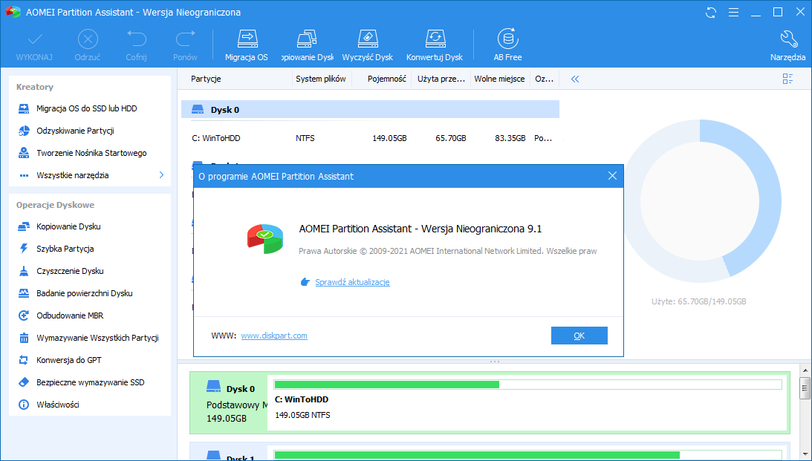Sort by Pojemność column header

coord(387,79)
